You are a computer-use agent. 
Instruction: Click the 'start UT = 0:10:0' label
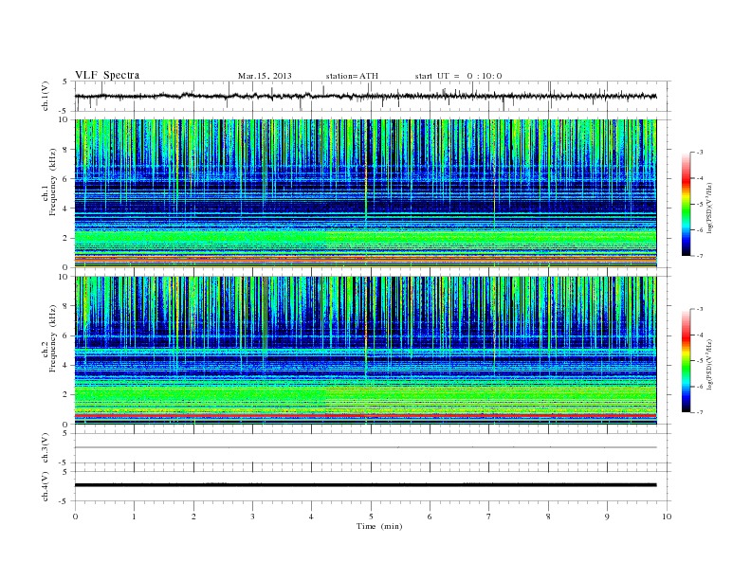click(x=458, y=76)
